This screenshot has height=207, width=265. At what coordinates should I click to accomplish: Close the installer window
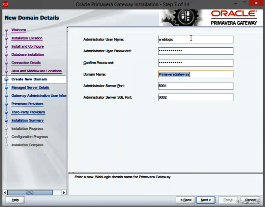pos(256,3)
